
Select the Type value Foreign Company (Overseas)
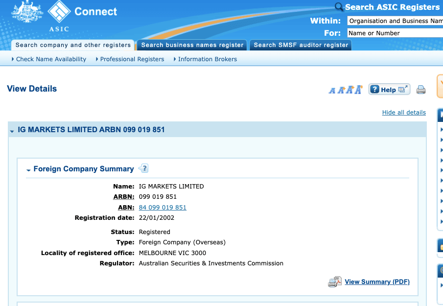pos(182,242)
